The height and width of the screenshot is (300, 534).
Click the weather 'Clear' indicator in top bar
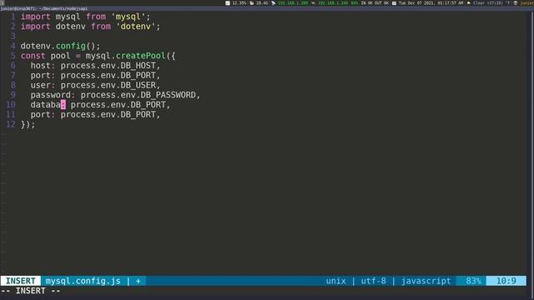coord(478,3)
